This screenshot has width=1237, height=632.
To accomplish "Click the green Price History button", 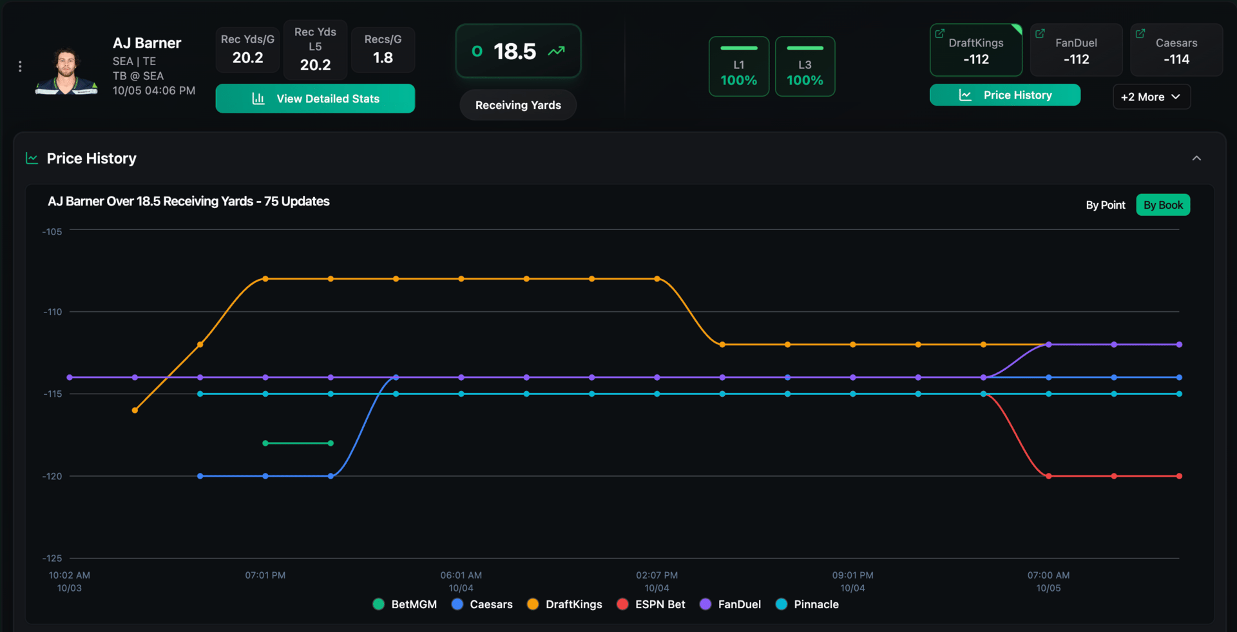I will [1005, 95].
